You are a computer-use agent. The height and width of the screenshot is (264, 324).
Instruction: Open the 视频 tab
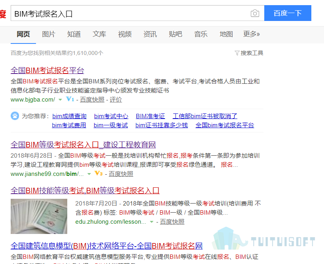pyautogui.click(x=125, y=34)
